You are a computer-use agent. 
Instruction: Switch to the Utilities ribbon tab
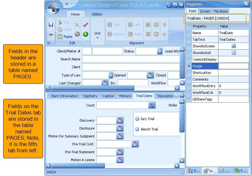97,14
